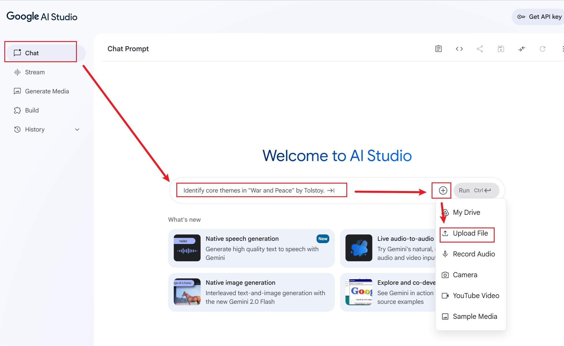Viewport: 564px width, 346px height.
Task: Choose YouTube Video menu entry
Action: click(x=476, y=296)
